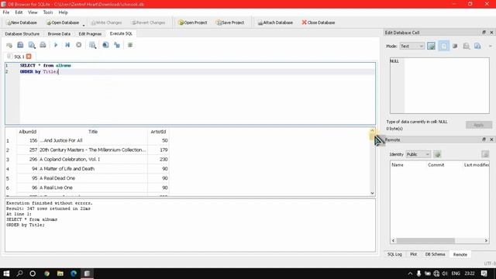The image size is (496, 279).
Task: Click the Attach Database button
Action: (275, 22)
